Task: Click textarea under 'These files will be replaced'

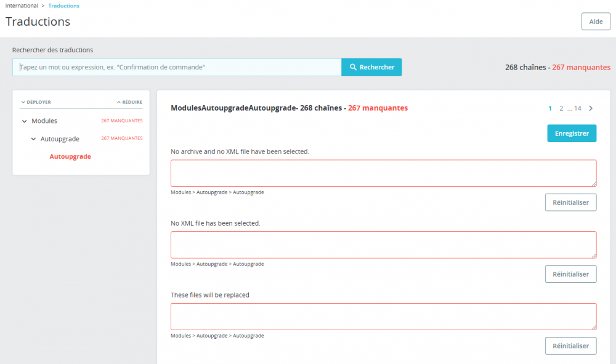Action: click(x=383, y=317)
